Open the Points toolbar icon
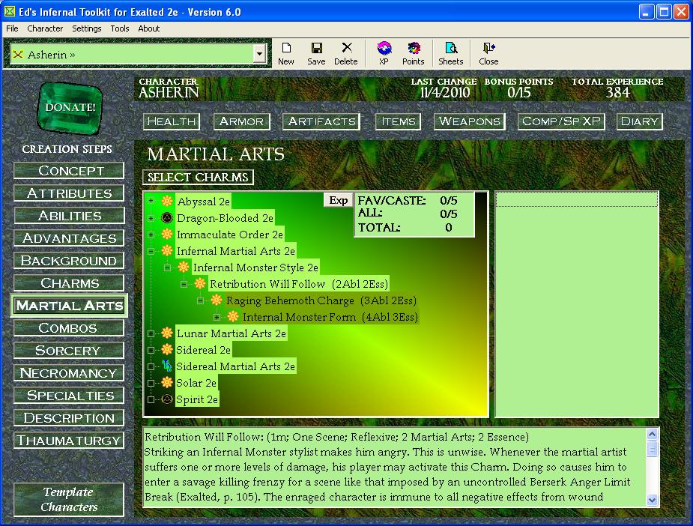 tap(414, 48)
